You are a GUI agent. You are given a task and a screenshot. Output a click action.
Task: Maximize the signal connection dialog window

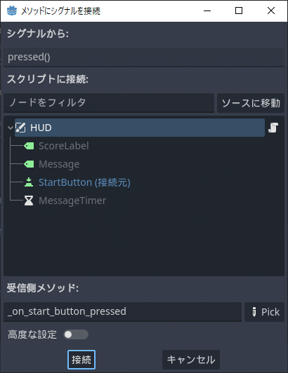[239, 11]
